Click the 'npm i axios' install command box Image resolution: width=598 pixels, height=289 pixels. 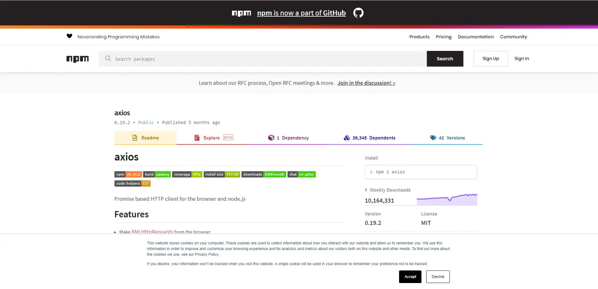pos(421,172)
